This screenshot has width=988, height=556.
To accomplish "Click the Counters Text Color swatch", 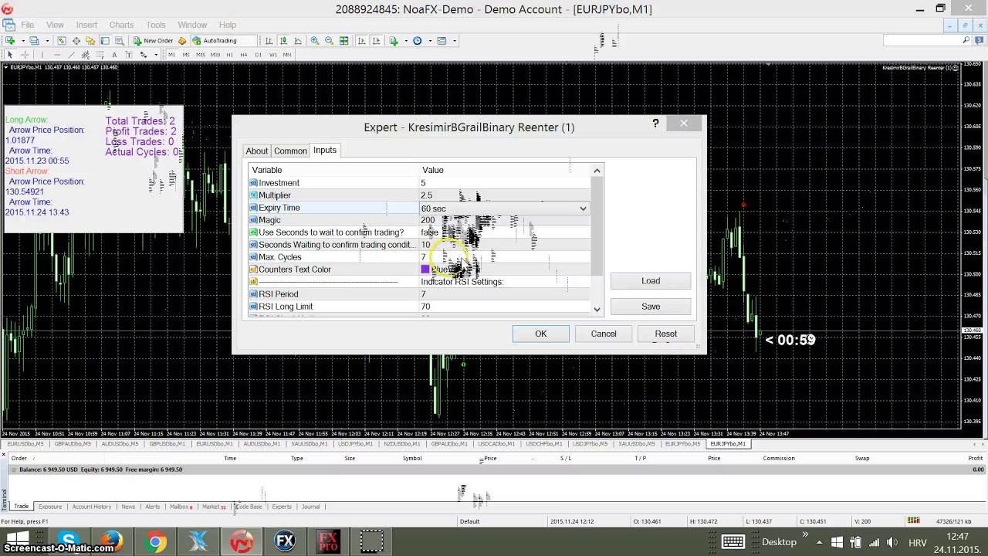I will pos(425,270).
